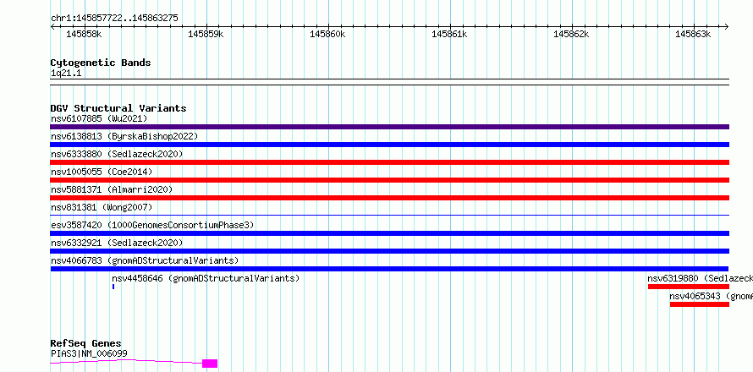The width and height of the screenshot is (753, 372).
Task: Click nsv6332921 (Sedlazeck2020) variant label
Action: [x=117, y=243]
